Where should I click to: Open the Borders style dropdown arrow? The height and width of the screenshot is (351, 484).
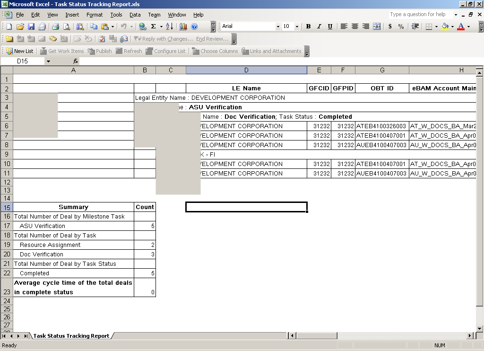[x=436, y=26]
